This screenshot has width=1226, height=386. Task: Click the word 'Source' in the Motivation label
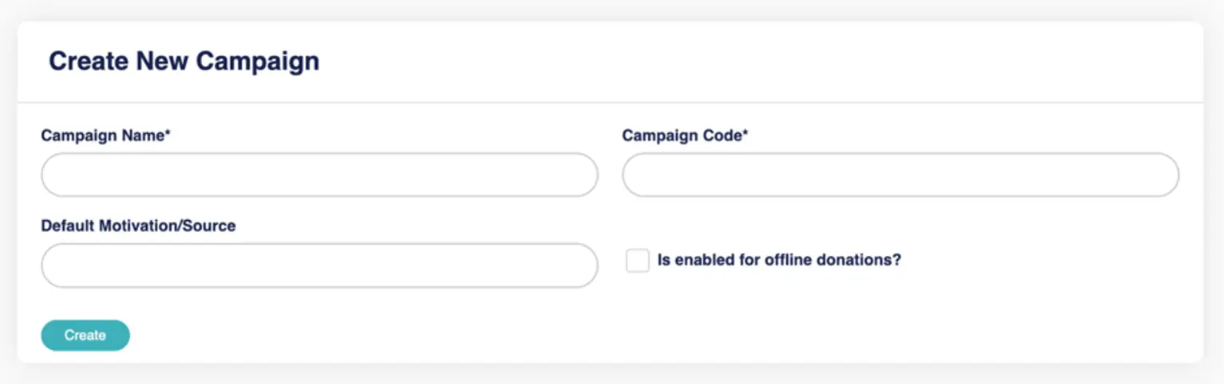[x=209, y=226]
